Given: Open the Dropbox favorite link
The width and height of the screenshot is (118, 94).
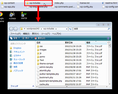Looking at the screenshot, I should coord(17,48).
